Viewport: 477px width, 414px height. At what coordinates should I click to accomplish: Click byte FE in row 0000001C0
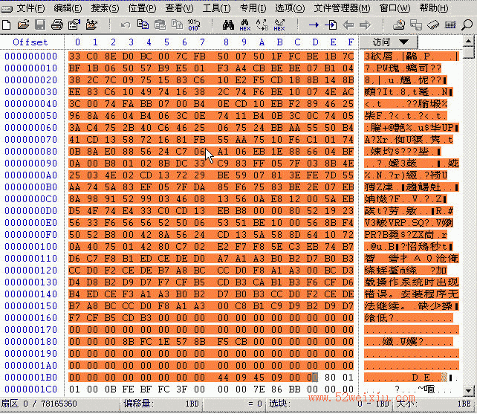pos(128,389)
